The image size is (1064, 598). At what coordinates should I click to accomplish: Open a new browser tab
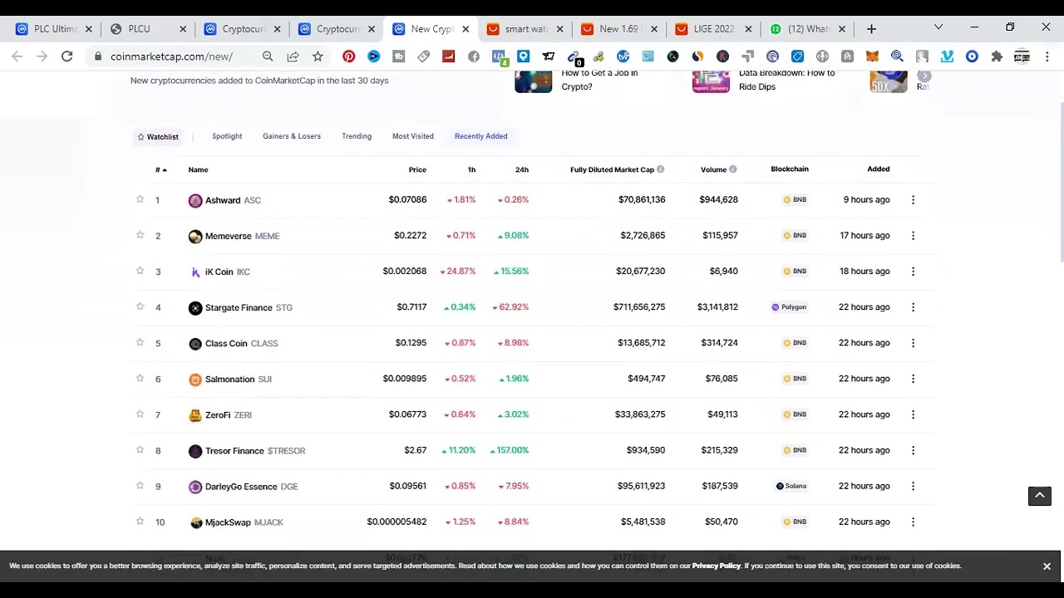click(871, 28)
